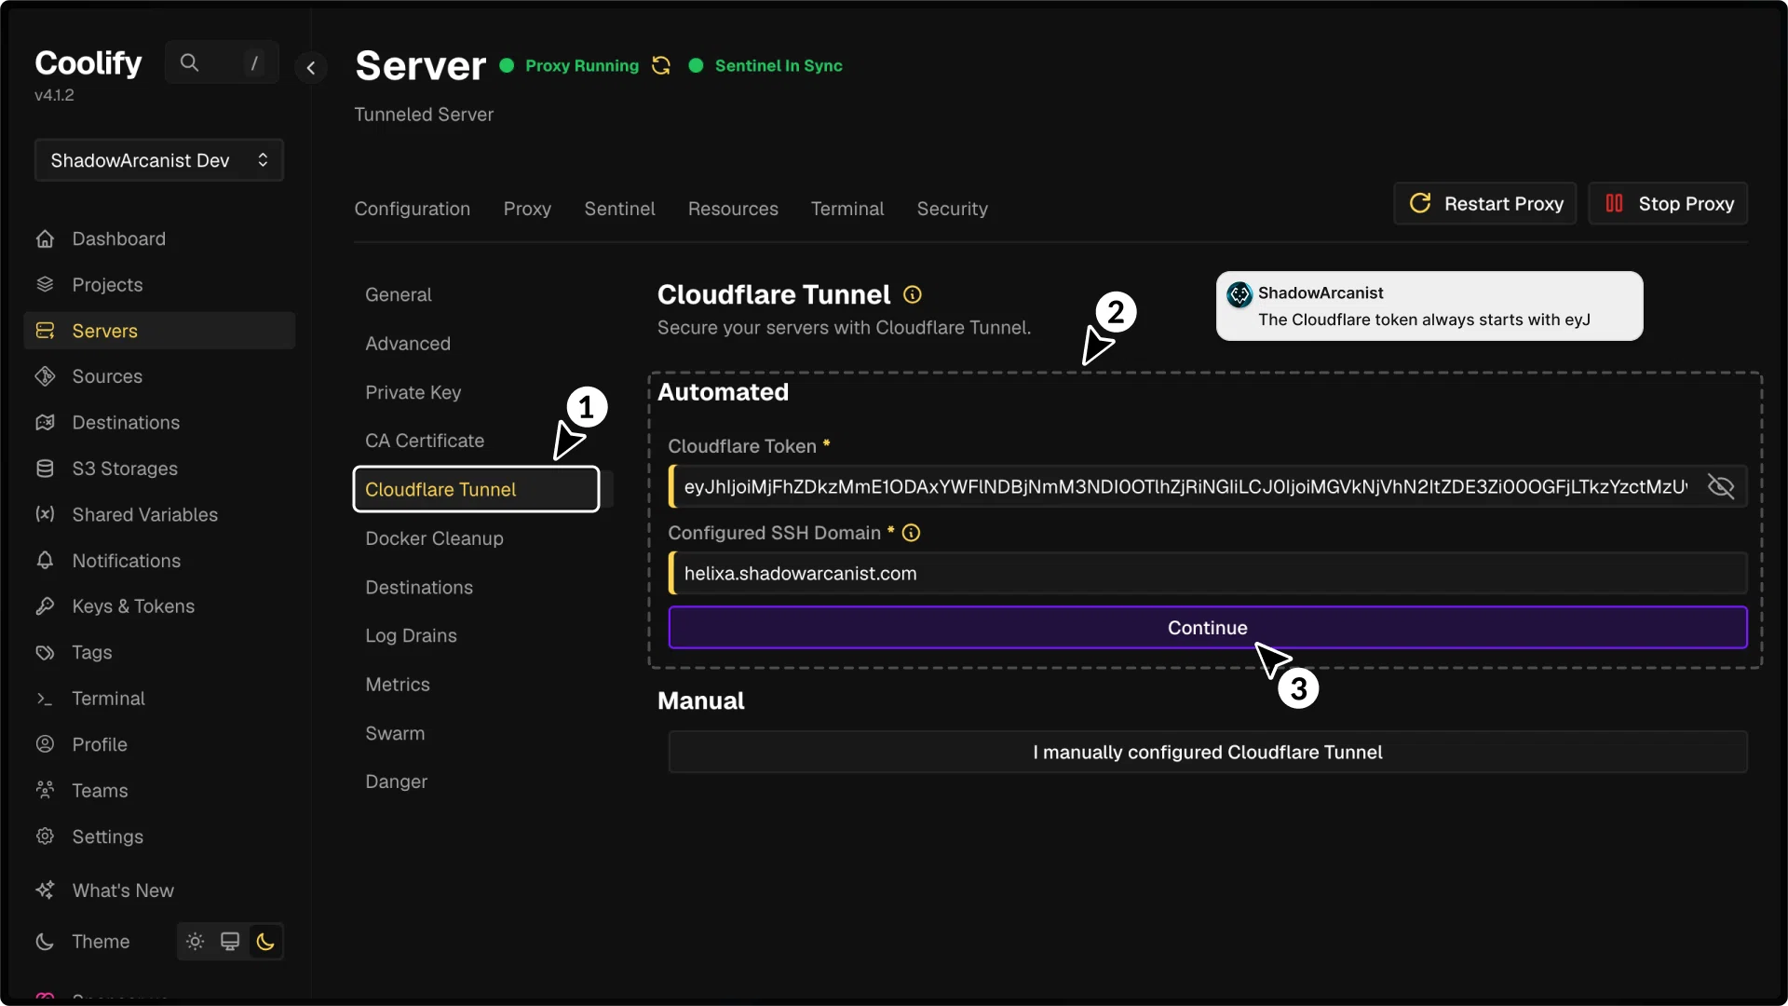The image size is (1788, 1006).
Task: Click the search box in sidebar
Action: (222, 62)
